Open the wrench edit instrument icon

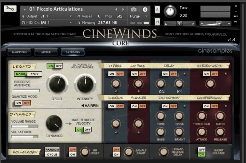pos(10,9)
